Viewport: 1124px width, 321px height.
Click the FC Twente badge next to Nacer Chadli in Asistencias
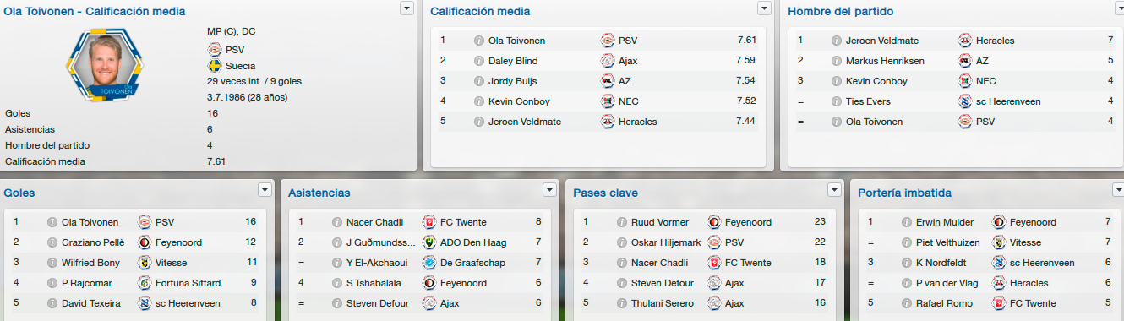coord(429,222)
